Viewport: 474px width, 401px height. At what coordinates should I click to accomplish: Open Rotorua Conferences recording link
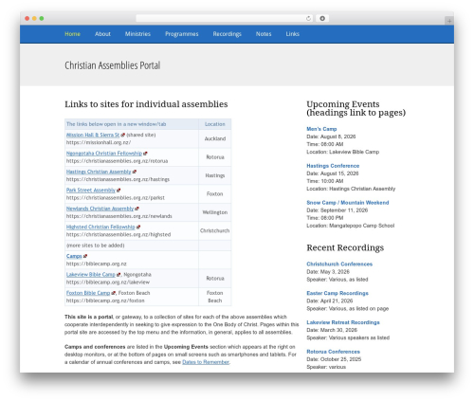click(333, 352)
